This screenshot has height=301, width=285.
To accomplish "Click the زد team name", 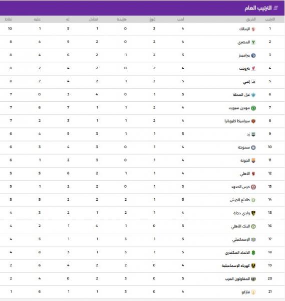I will [x=248, y=134].
